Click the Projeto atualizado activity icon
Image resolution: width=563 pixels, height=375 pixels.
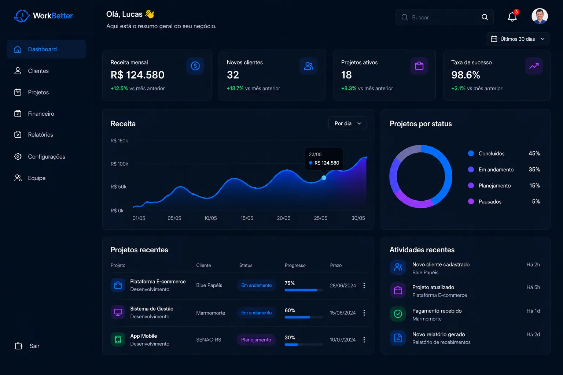(398, 290)
